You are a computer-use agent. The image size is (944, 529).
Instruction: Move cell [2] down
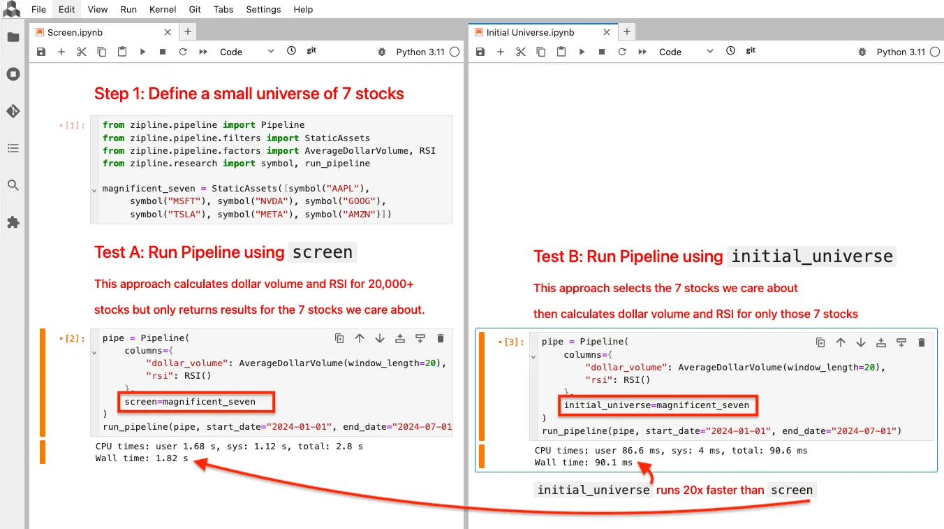(x=380, y=338)
